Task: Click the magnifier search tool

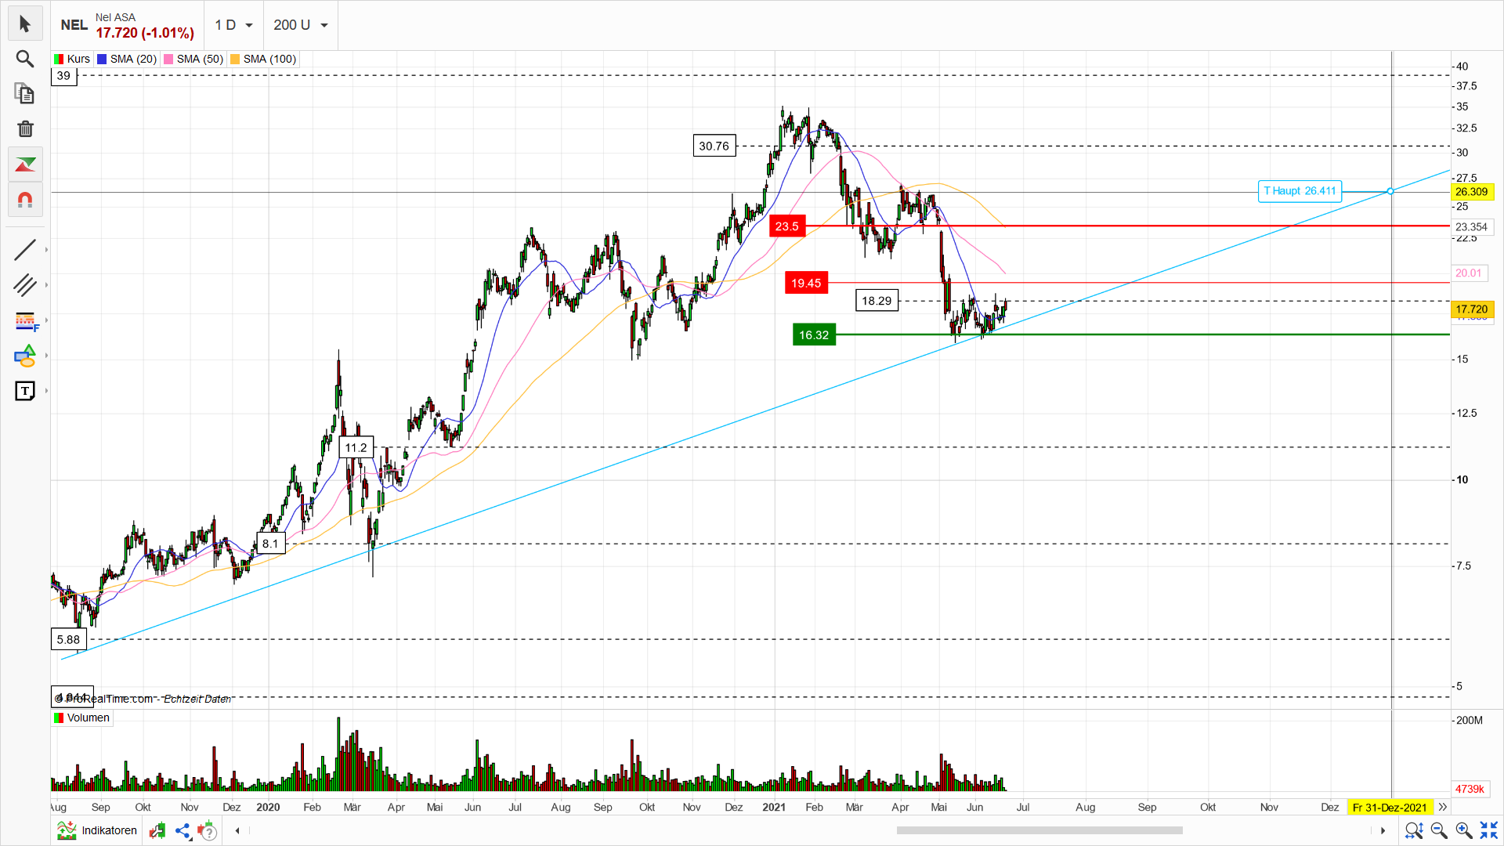Action: coord(24,59)
